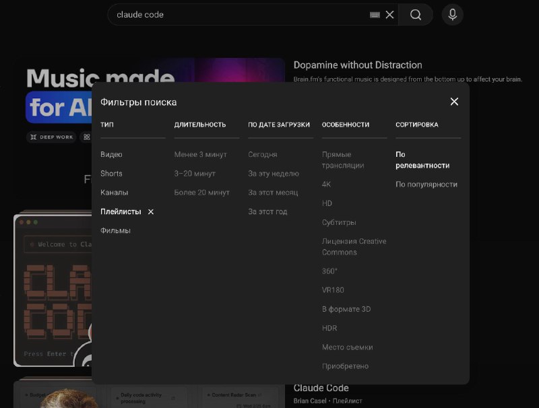Click the magnifier search button
The width and height of the screenshot is (539, 408).
pyautogui.click(x=416, y=15)
